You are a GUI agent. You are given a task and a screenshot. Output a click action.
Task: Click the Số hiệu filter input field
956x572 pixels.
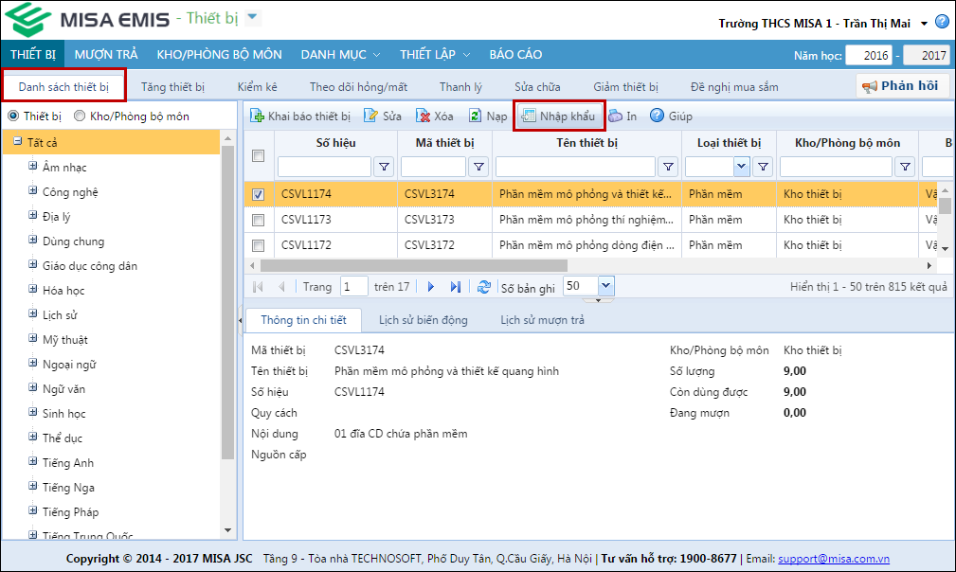(x=324, y=167)
